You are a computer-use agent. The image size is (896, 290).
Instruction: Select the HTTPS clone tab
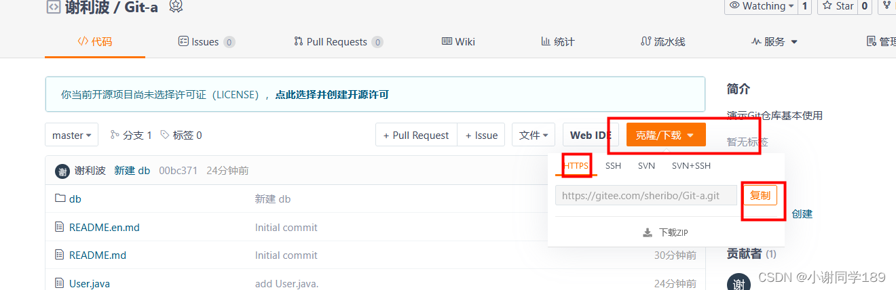[576, 165]
